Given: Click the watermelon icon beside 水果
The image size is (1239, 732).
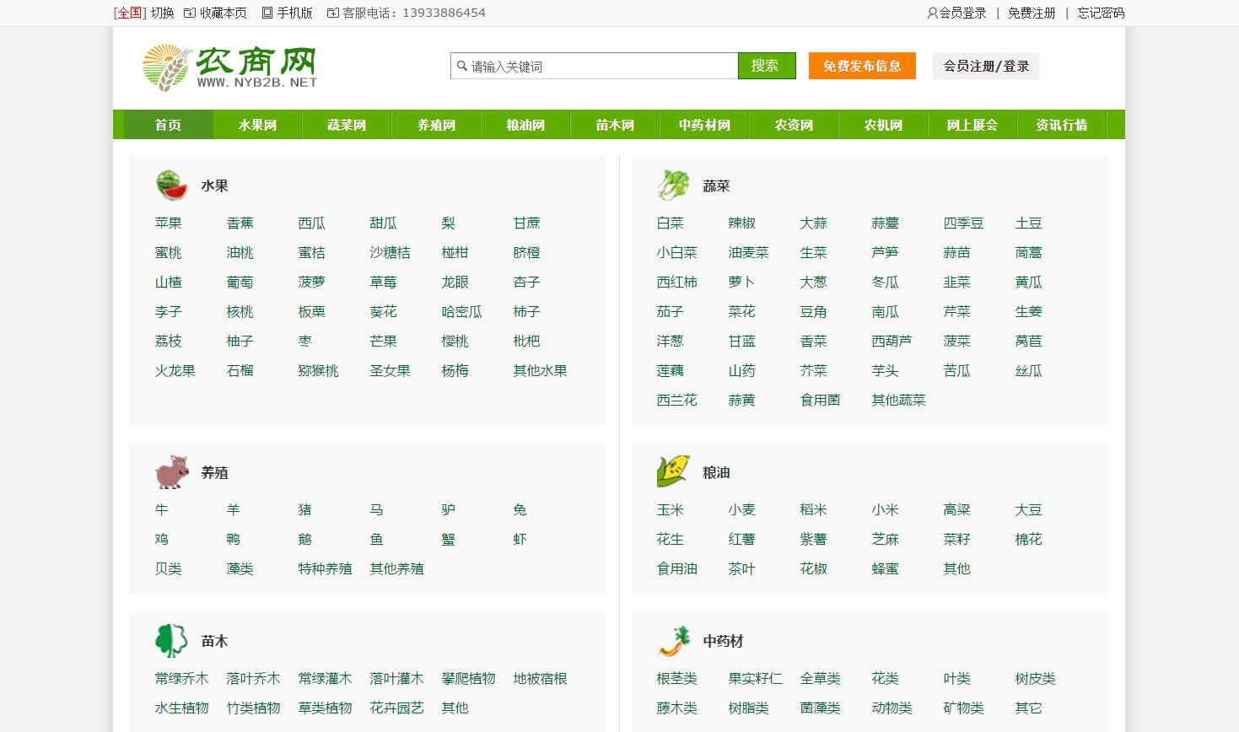Looking at the screenshot, I should (171, 186).
